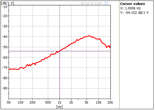Click the 10k frequency axis label
Viewport: 155px width, 110px height.
click(x=99, y=103)
